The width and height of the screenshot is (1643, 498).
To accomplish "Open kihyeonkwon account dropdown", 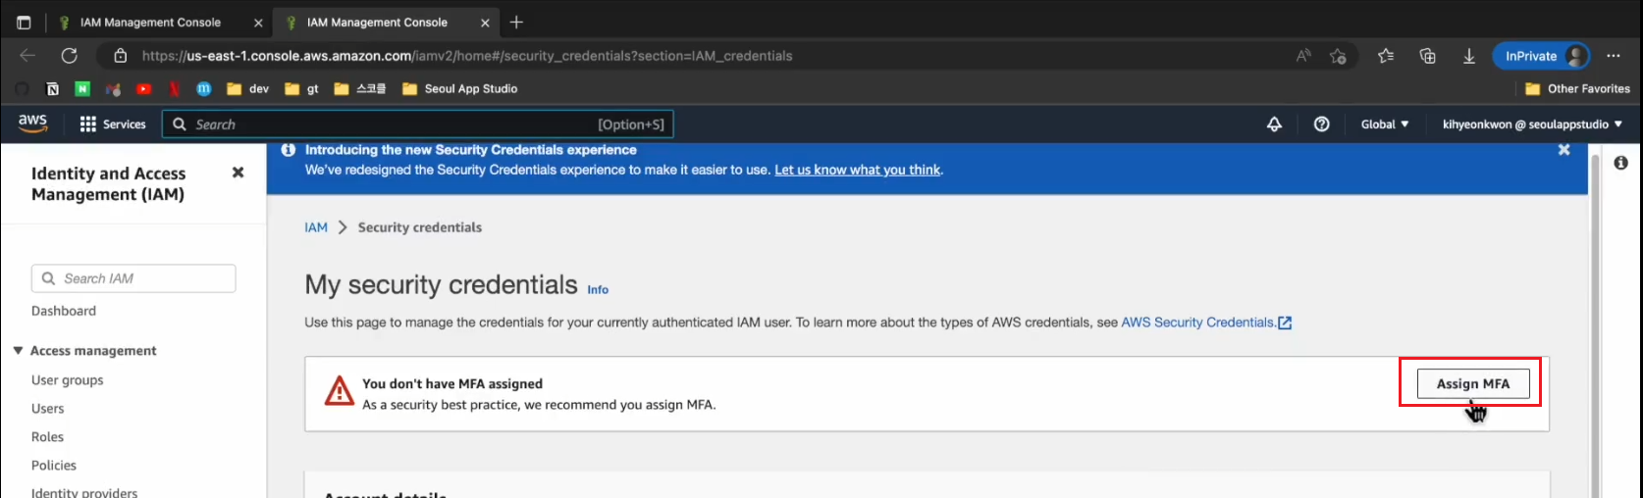I will coord(1532,124).
